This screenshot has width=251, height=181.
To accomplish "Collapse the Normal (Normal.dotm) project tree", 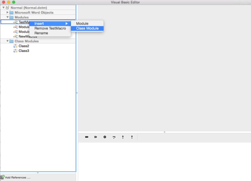I will pos(3,8).
